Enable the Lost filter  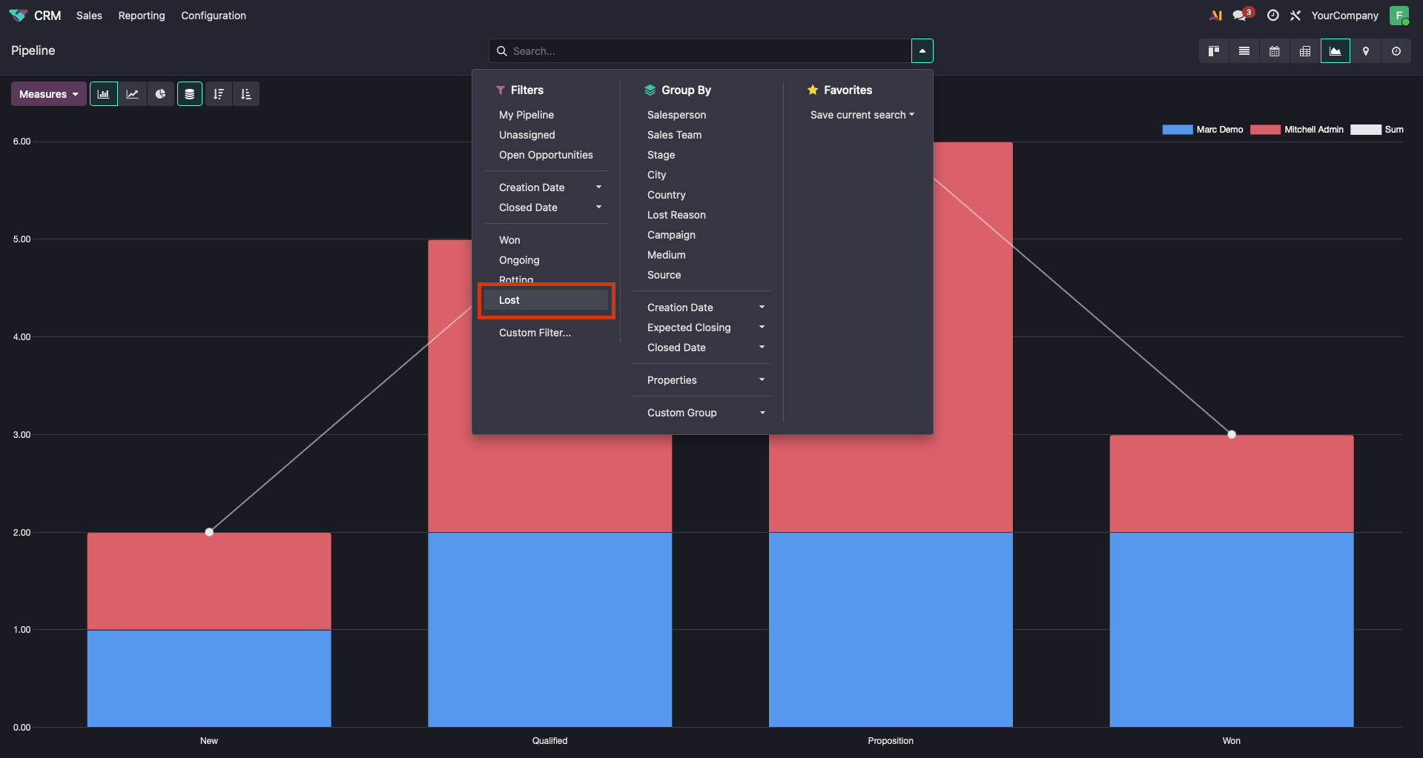tap(509, 300)
